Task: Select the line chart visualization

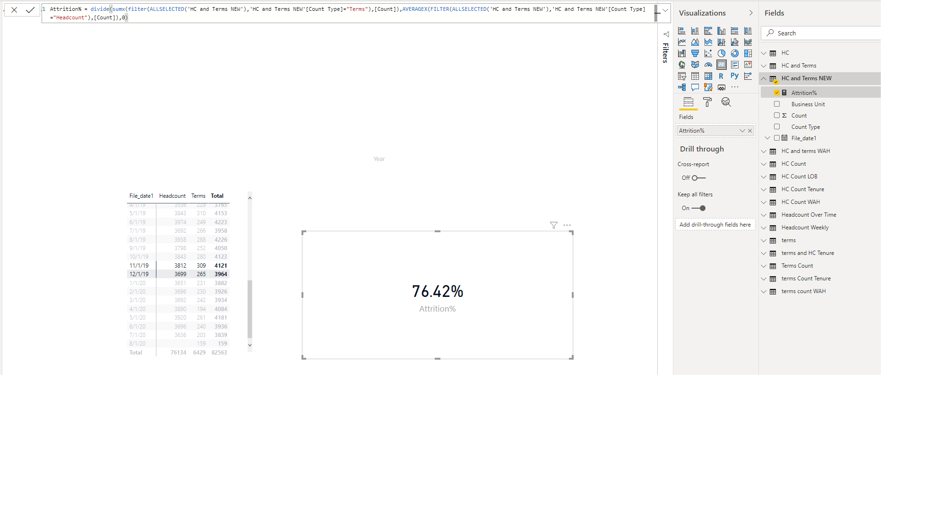Action: tap(682, 42)
